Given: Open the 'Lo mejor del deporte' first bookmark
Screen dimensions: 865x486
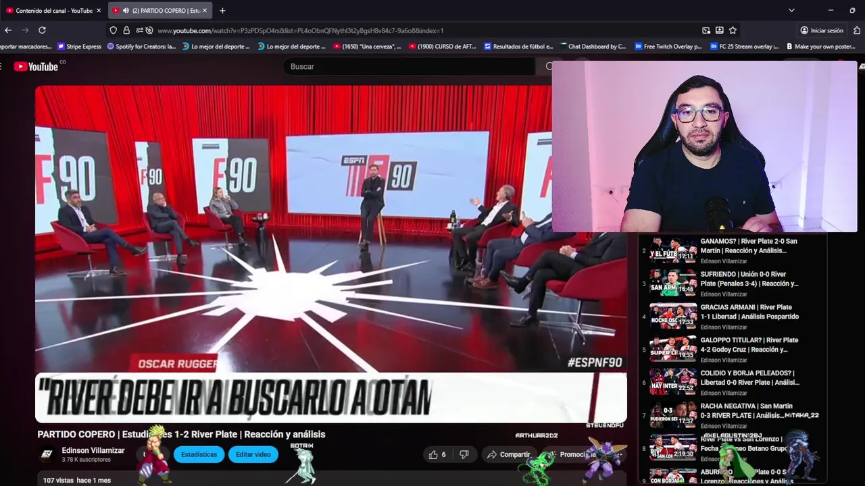Looking at the screenshot, I should point(216,47).
